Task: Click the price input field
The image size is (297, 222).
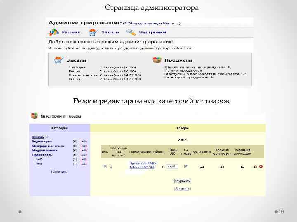Action: click(x=172, y=166)
